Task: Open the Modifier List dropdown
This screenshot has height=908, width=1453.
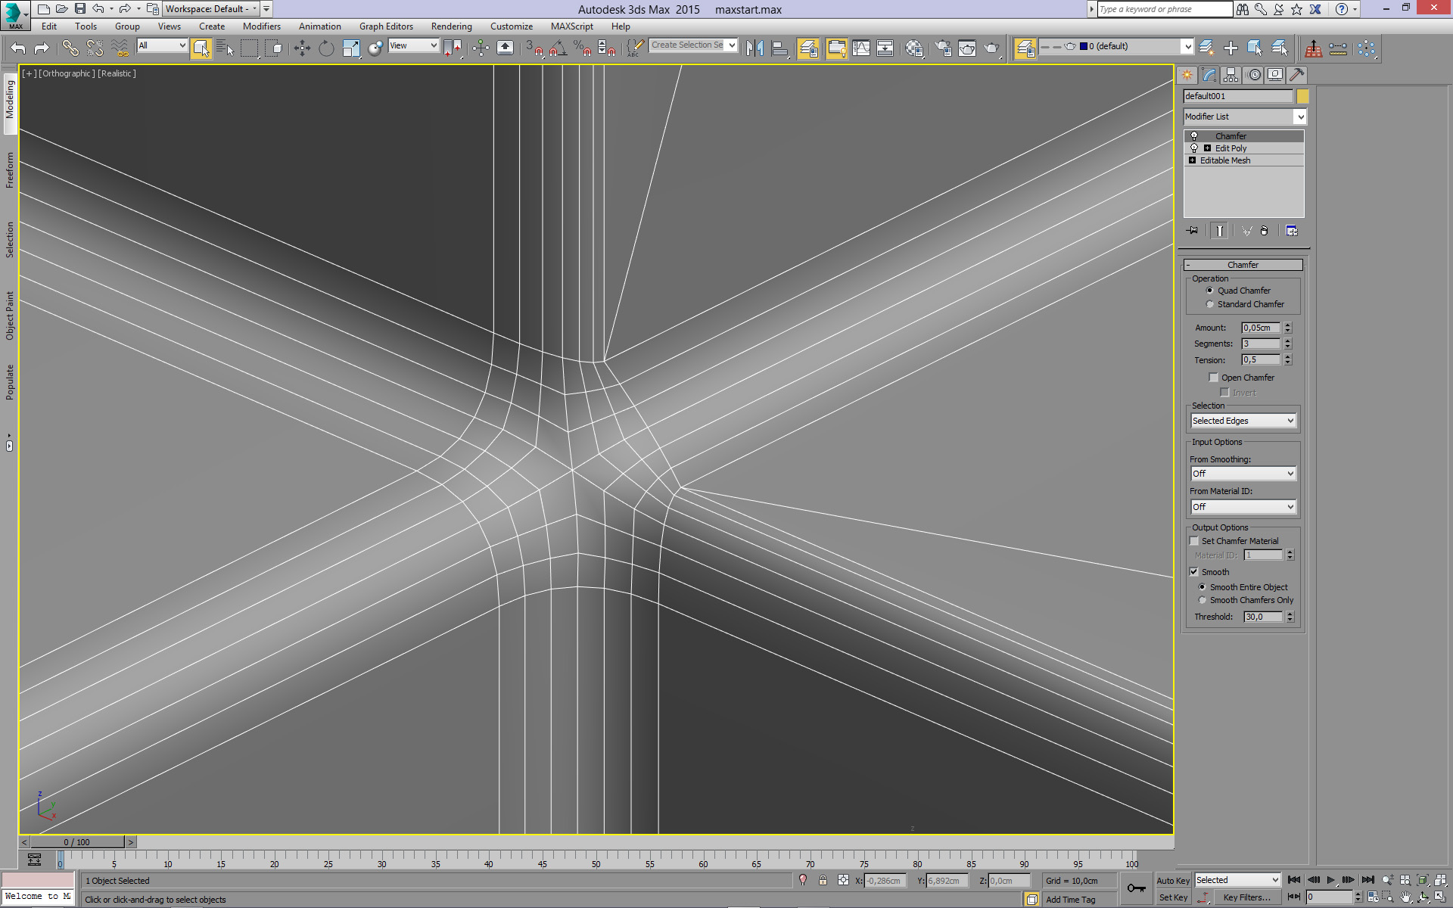Action: pos(1245,117)
